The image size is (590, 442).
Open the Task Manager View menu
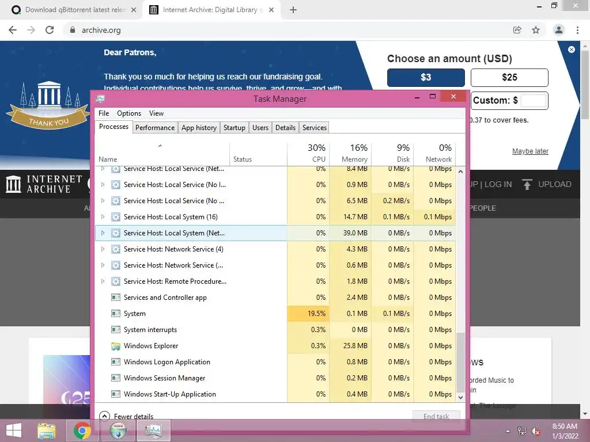point(156,113)
